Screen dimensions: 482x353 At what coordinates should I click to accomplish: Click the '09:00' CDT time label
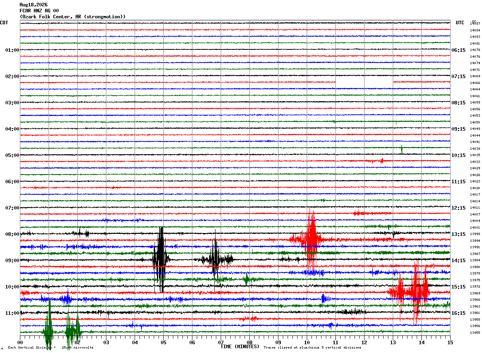pos(12,261)
